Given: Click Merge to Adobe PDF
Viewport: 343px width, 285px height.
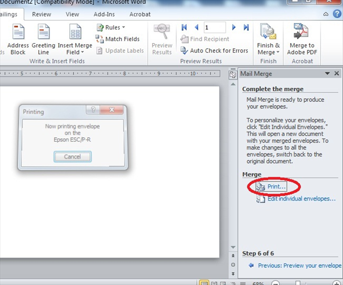Looking at the screenshot, I should click(302, 39).
